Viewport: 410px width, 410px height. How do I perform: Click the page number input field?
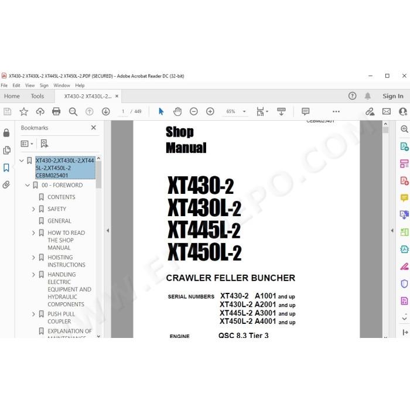click(123, 112)
